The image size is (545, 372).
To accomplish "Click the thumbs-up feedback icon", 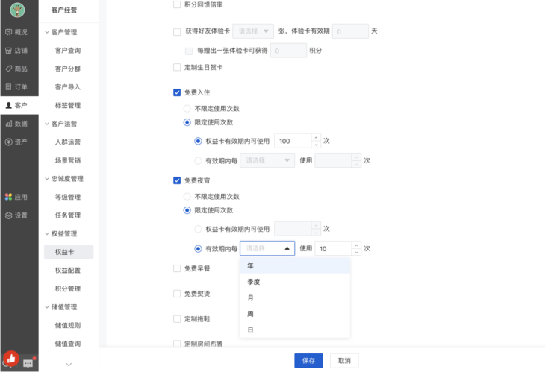I will 10,358.
